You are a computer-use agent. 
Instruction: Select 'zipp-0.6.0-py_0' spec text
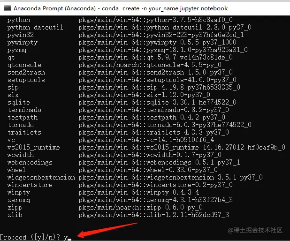175,207
